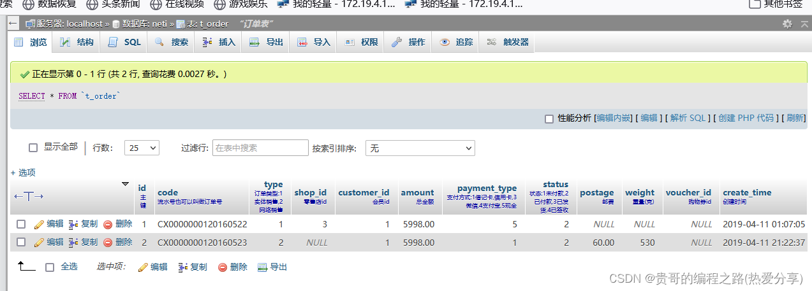Click the postage value 60.00
Image resolution: width=812 pixels, height=291 pixels.
[x=603, y=243]
